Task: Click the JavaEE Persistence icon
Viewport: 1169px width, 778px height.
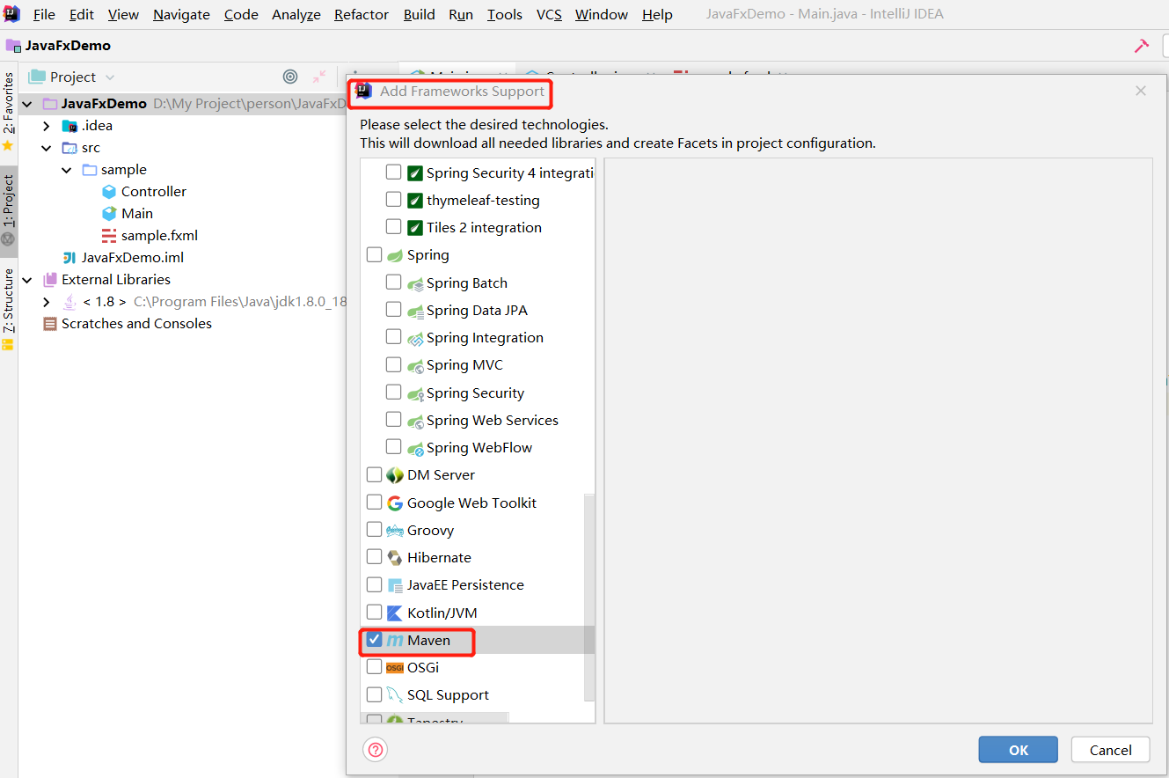Action: tap(395, 585)
